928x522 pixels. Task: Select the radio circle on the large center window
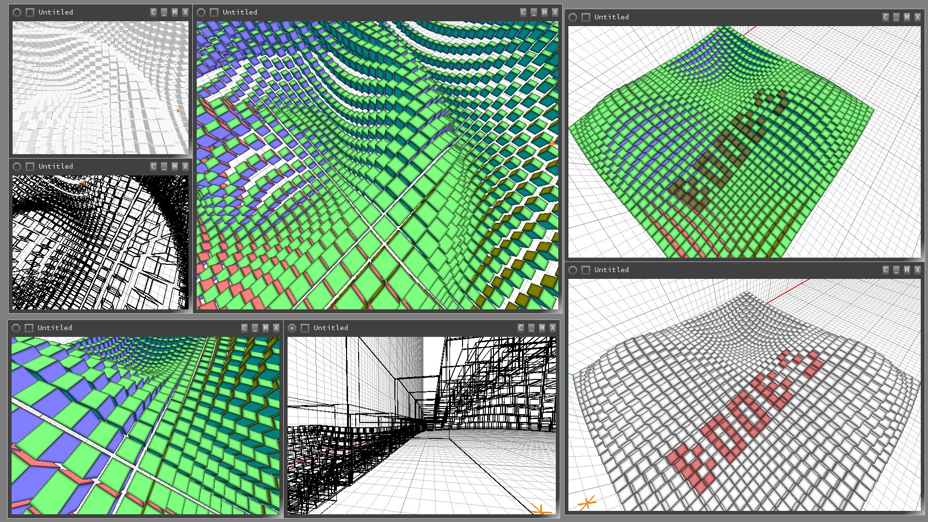click(201, 12)
